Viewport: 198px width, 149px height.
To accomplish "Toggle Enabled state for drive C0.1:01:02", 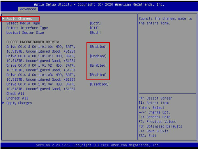I will [98, 65].
